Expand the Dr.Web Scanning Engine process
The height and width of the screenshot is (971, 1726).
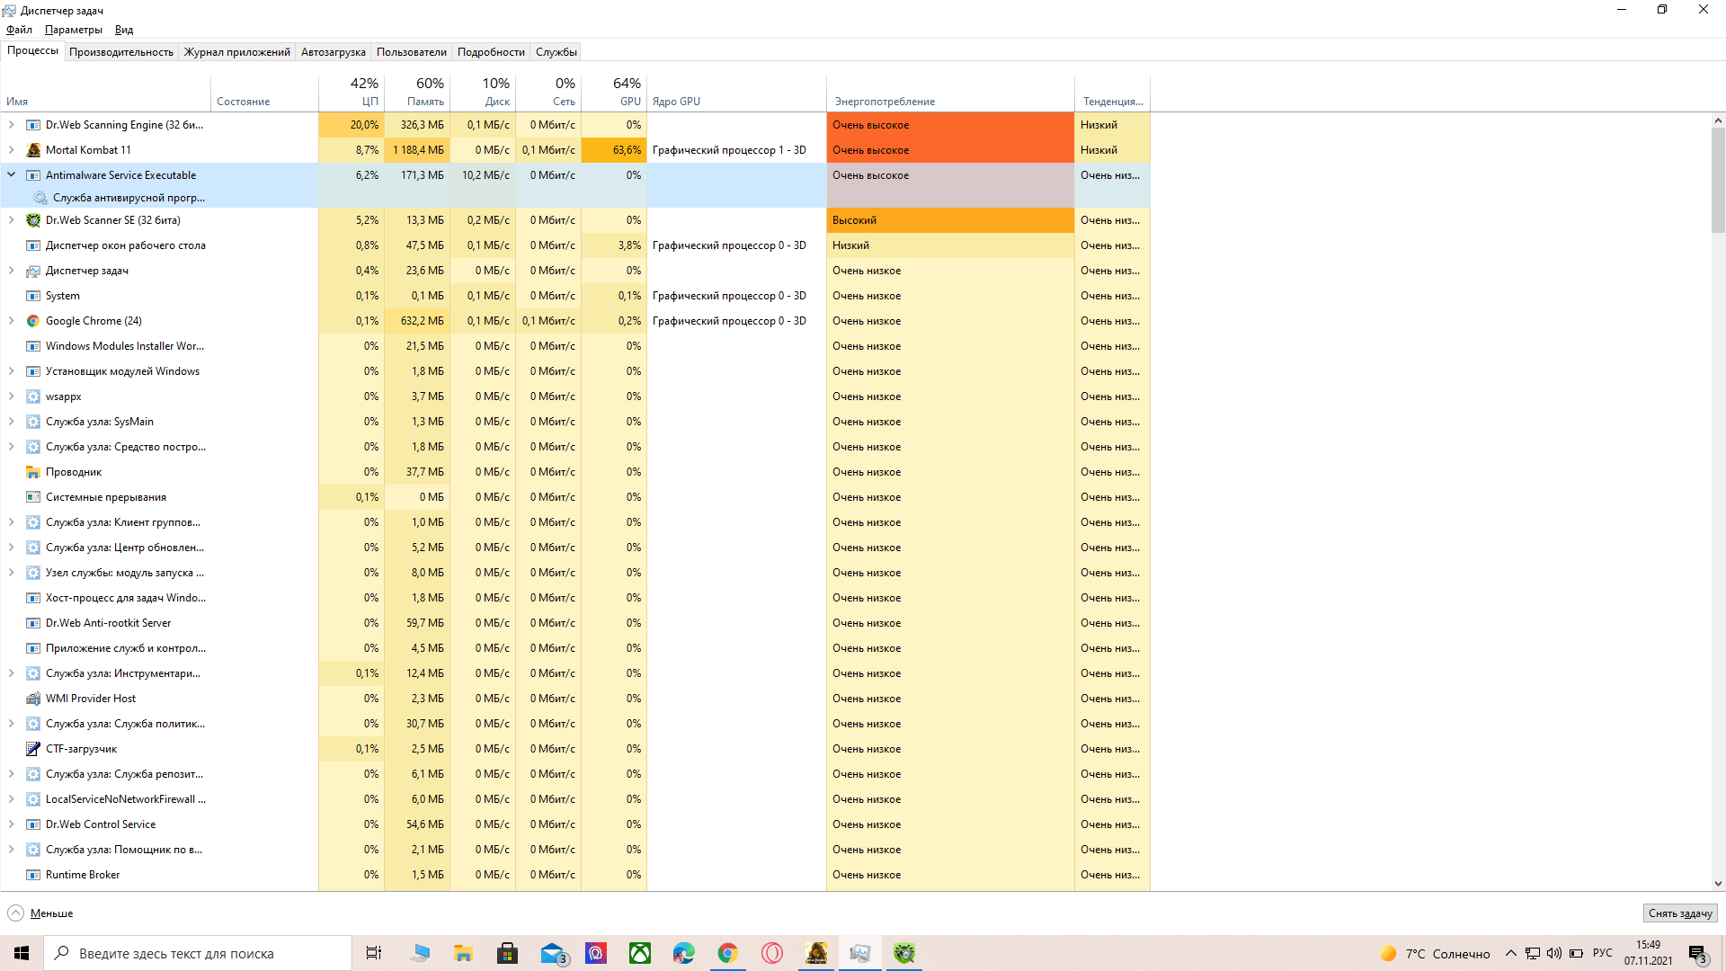(12, 125)
